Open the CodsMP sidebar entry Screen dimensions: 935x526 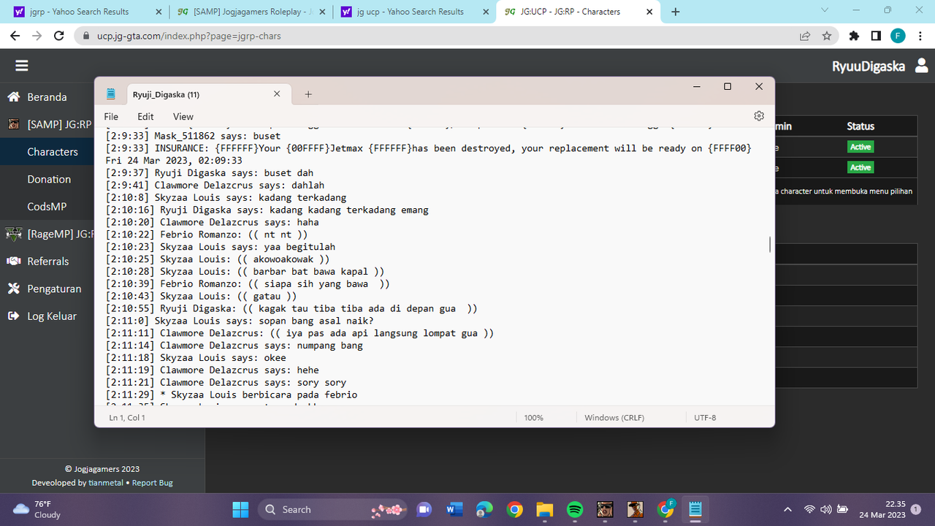pos(47,207)
